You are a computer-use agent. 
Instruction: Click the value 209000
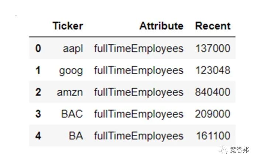click(x=213, y=114)
